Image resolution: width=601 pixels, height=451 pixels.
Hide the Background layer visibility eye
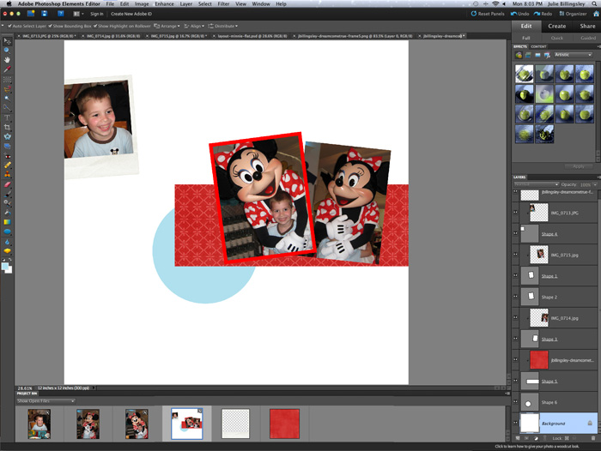click(515, 423)
